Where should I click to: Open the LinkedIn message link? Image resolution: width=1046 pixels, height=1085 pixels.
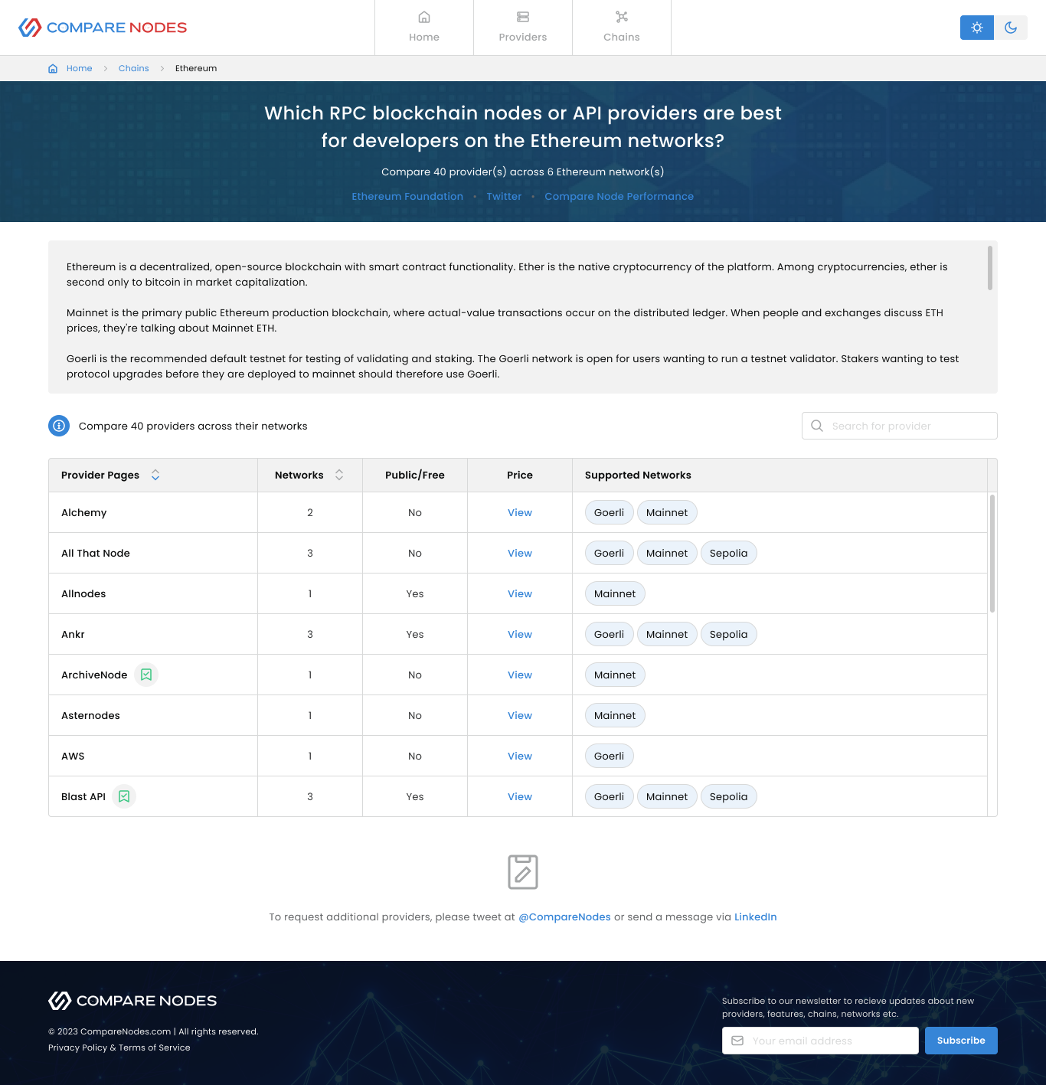coord(756,917)
